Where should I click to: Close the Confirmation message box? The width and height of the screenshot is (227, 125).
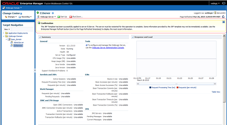point(223,22)
